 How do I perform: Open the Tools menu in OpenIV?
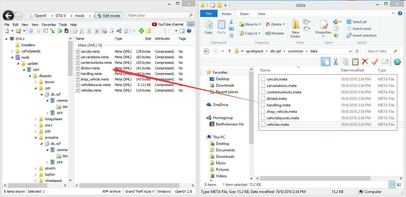coord(63,25)
